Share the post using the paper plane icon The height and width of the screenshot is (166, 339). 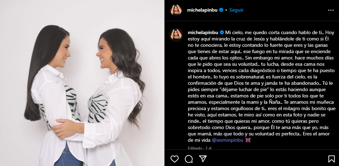203,159
